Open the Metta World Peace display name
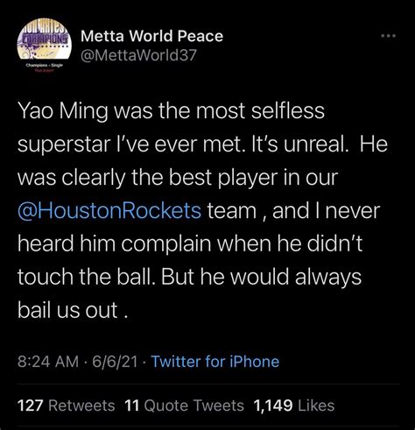The image size is (415, 430). click(x=151, y=36)
